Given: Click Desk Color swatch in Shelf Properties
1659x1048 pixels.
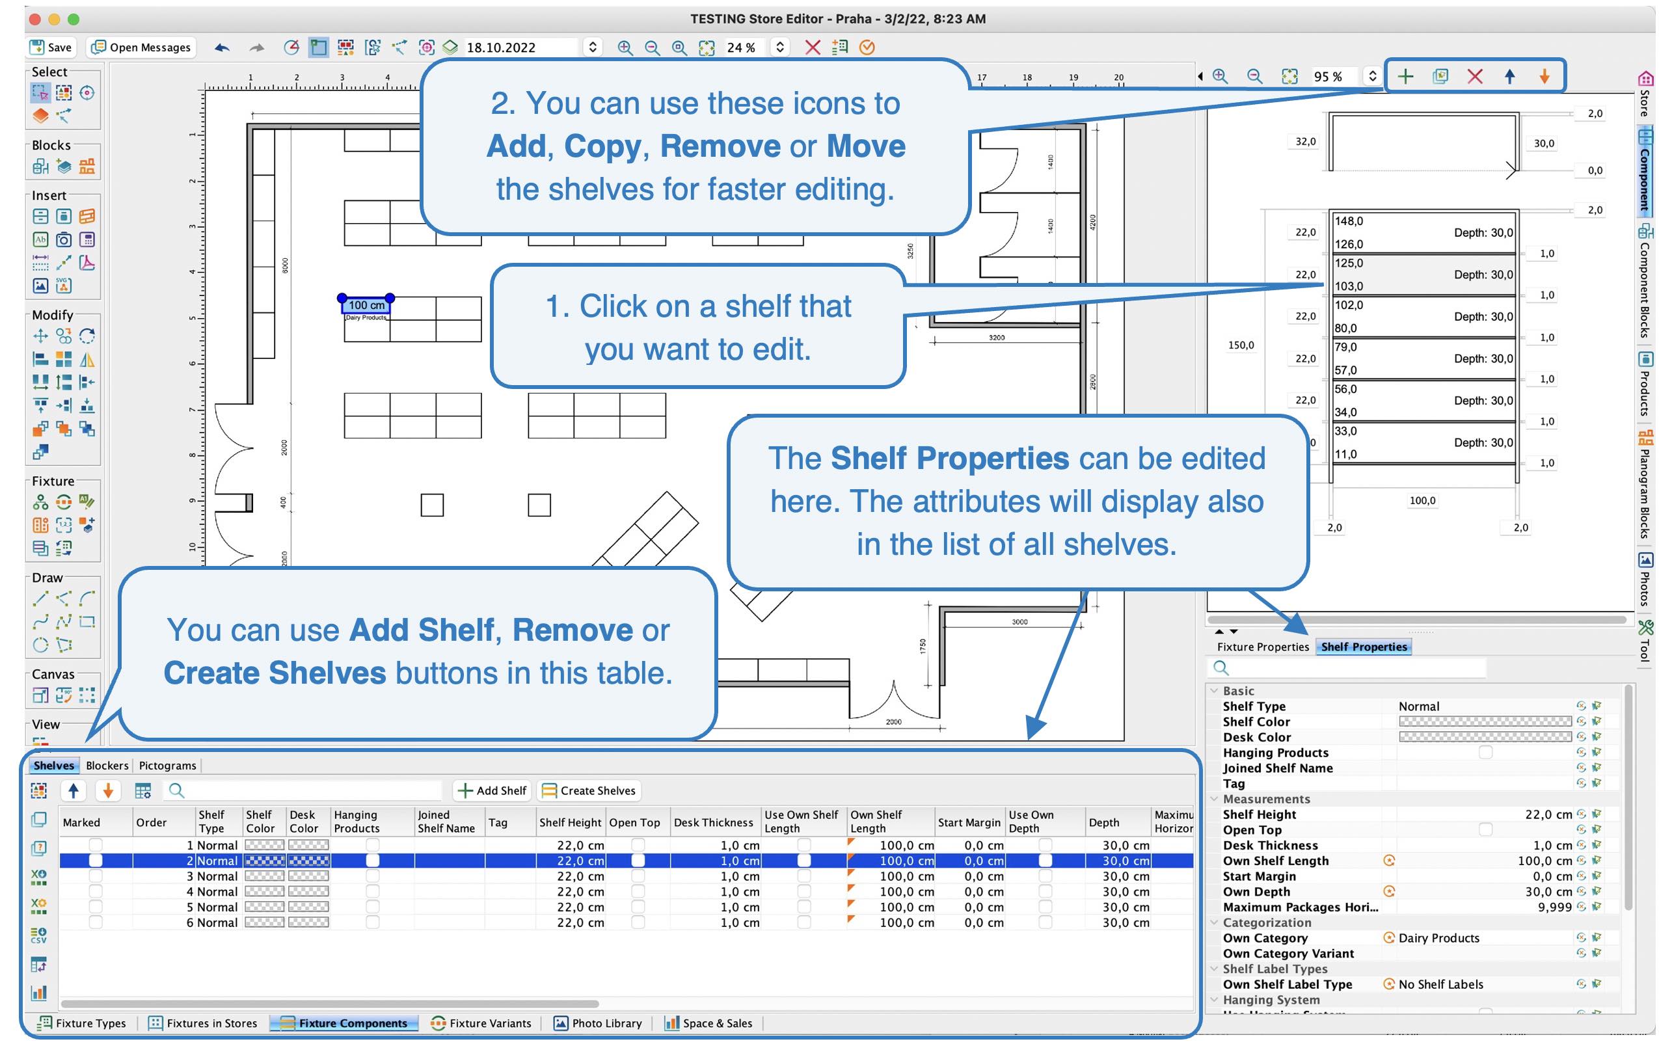Looking at the screenshot, I should coord(1485,736).
